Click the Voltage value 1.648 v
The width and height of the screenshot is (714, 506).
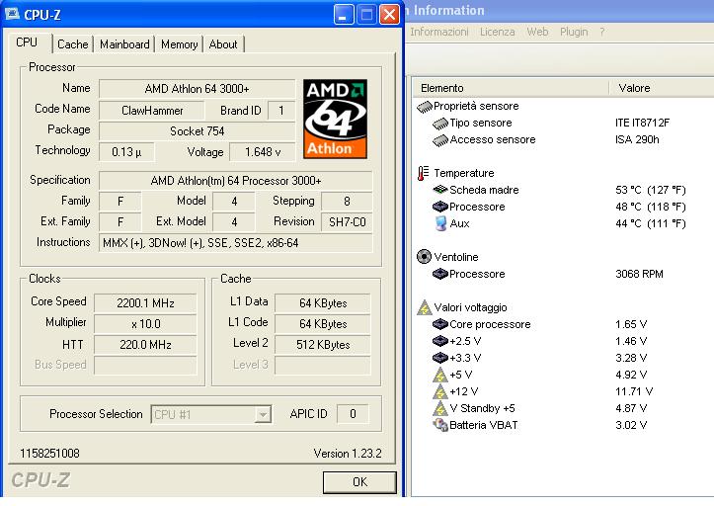(263, 152)
